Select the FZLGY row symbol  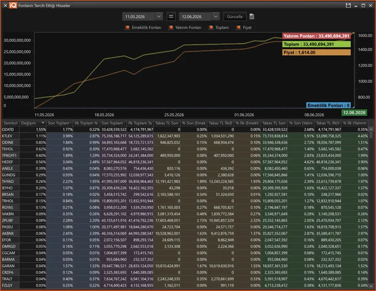click(x=7, y=285)
